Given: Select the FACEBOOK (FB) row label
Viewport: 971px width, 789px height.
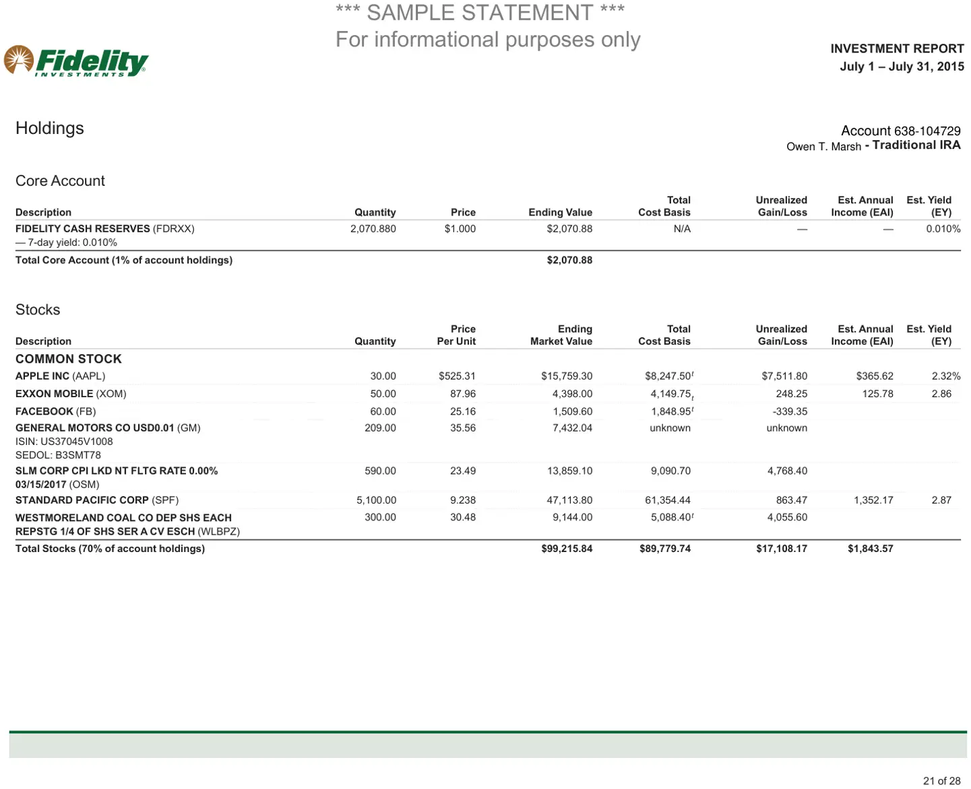Looking at the screenshot, I should [56, 411].
